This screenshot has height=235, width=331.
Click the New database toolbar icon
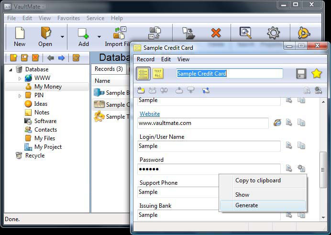coord(20,36)
